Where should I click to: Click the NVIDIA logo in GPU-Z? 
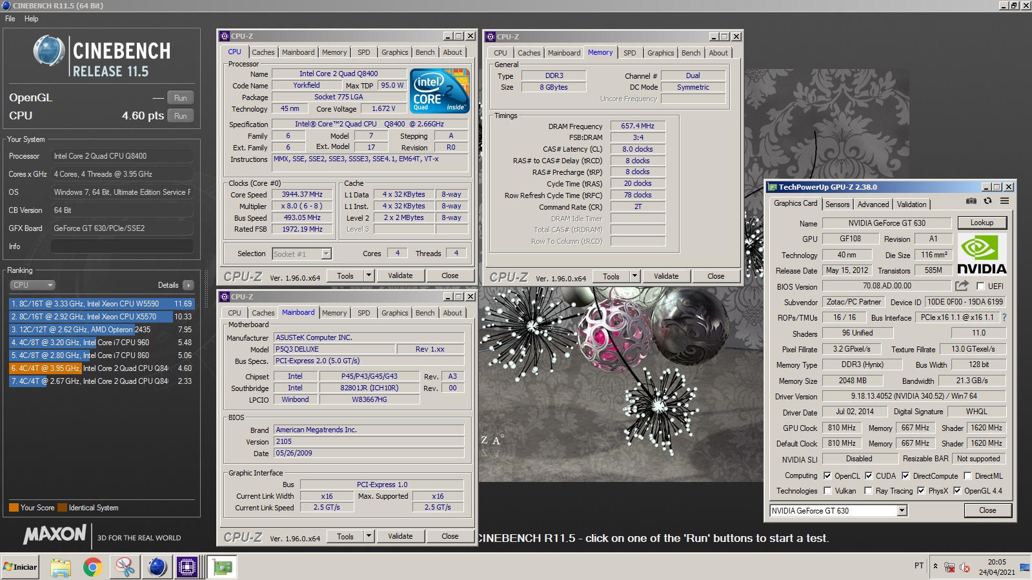click(x=981, y=255)
